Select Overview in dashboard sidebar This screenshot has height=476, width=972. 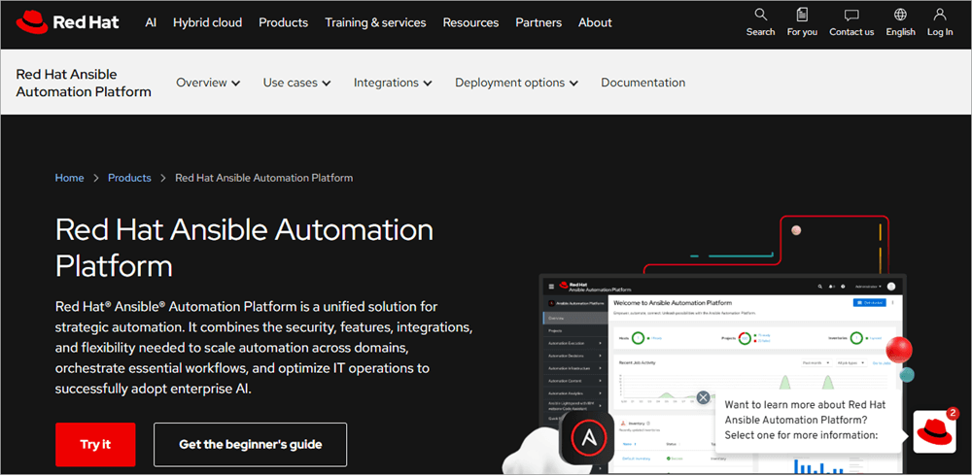[x=575, y=318]
